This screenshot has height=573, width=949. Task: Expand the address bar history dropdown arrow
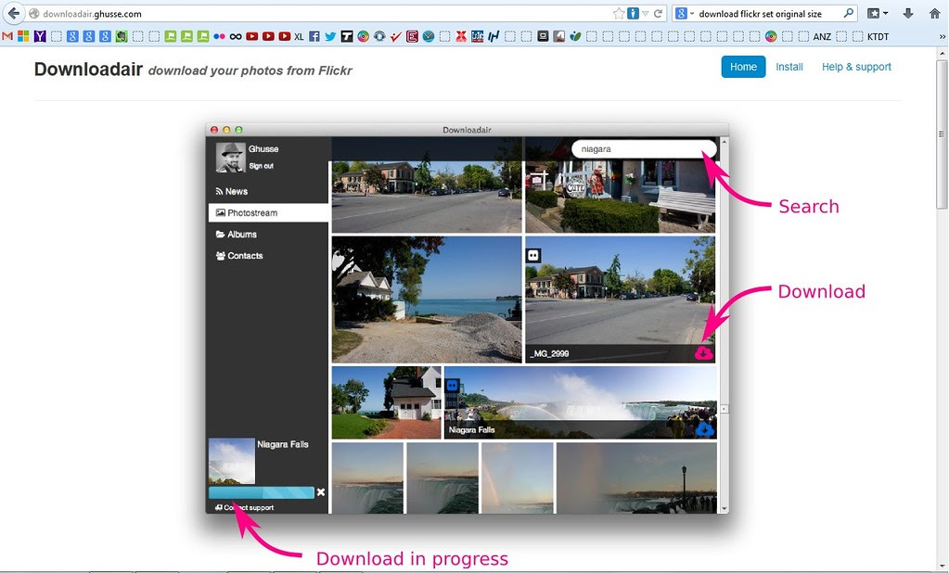click(x=645, y=13)
